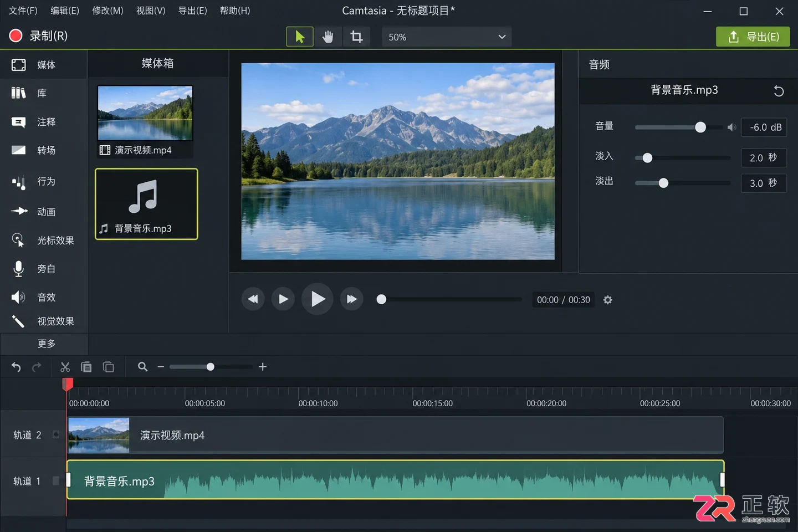The height and width of the screenshot is (532, 798).
Task: Open the Transitions (转场) panel
Action: coord(44,150)
